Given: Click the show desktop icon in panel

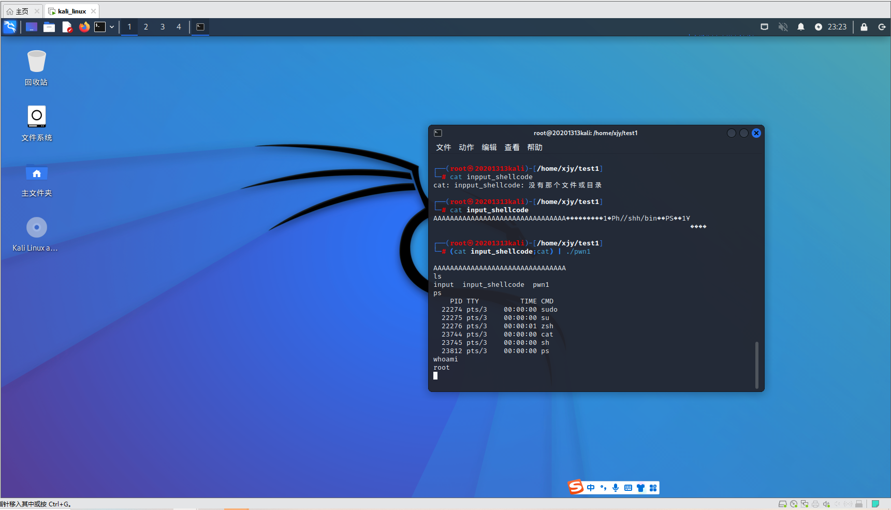Looking at the screenshot, I should tap(32, 27).
